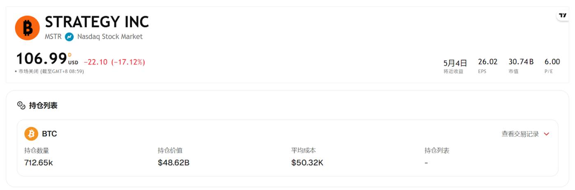The height and width of the screenshot is (190, 575).
Task: Click the $48.62B holdings value
Action: coord(173,163)
